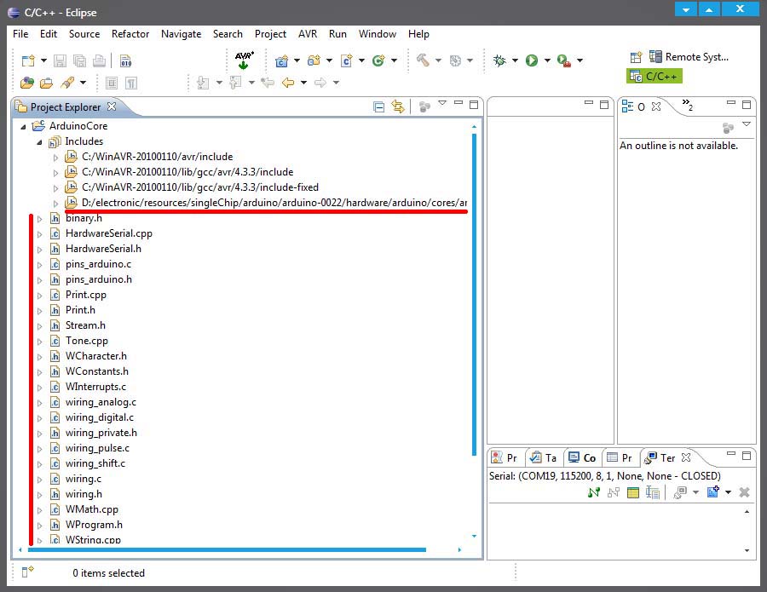Collapse all in Project Explorer toolbar
Viewport: 767px width, 592px height.
[x=378, y=106]
